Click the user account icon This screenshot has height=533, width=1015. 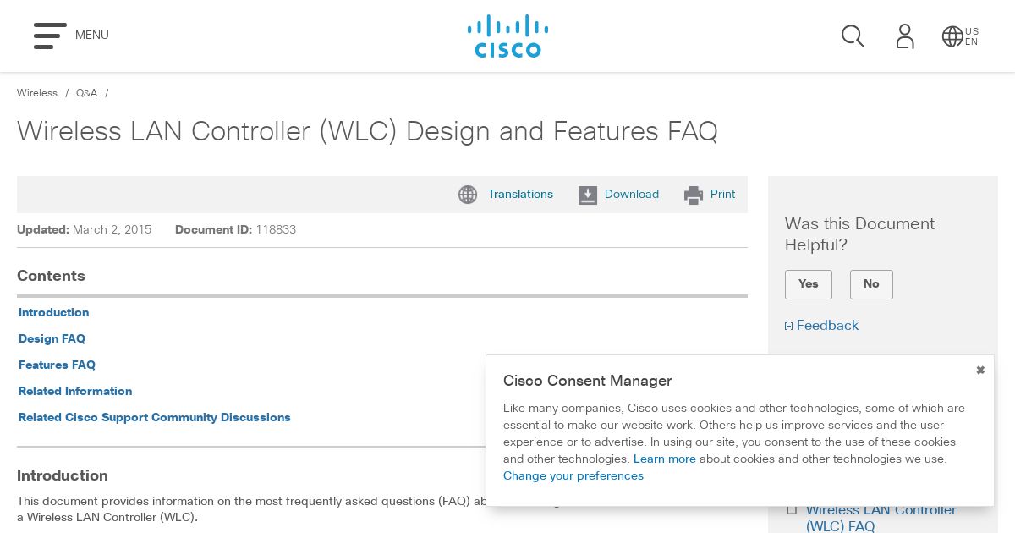pos(905,36)
